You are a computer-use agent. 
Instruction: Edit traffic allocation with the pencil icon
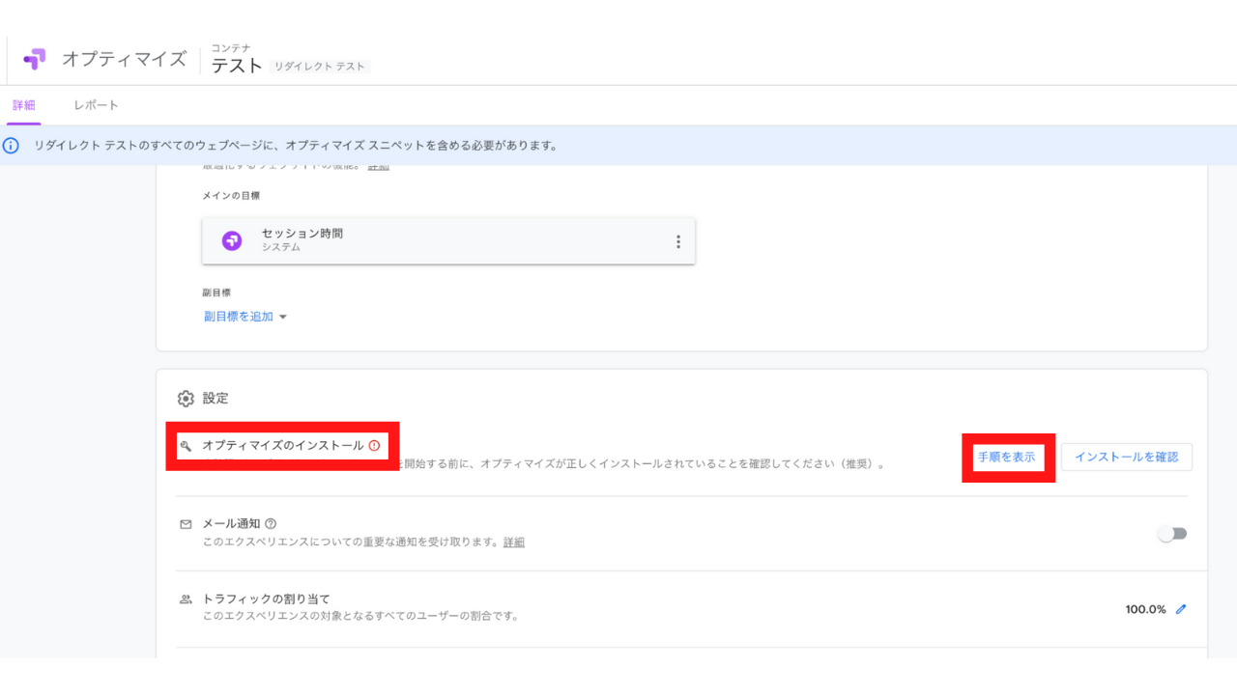point(1181,610)
